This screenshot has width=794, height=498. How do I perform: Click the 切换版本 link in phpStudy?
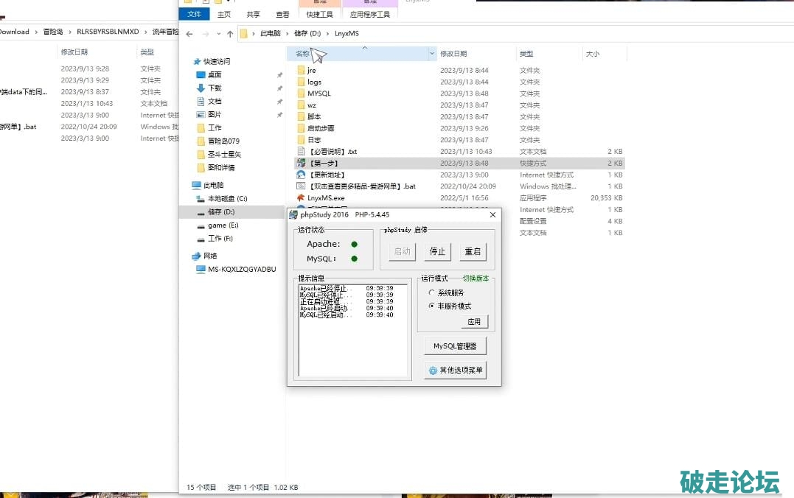(476, 278)
